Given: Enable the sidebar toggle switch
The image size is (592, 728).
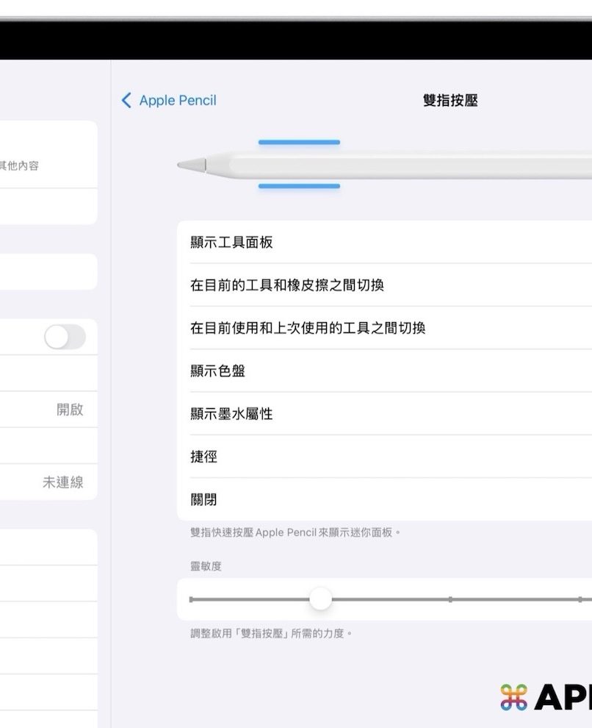Looking at the screenshot, I should tap(65, 337).
